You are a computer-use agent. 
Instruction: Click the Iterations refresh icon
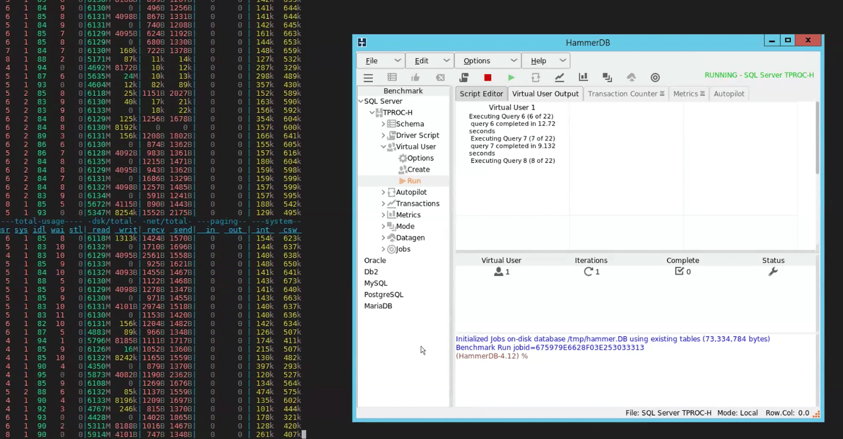click(588, 272)
